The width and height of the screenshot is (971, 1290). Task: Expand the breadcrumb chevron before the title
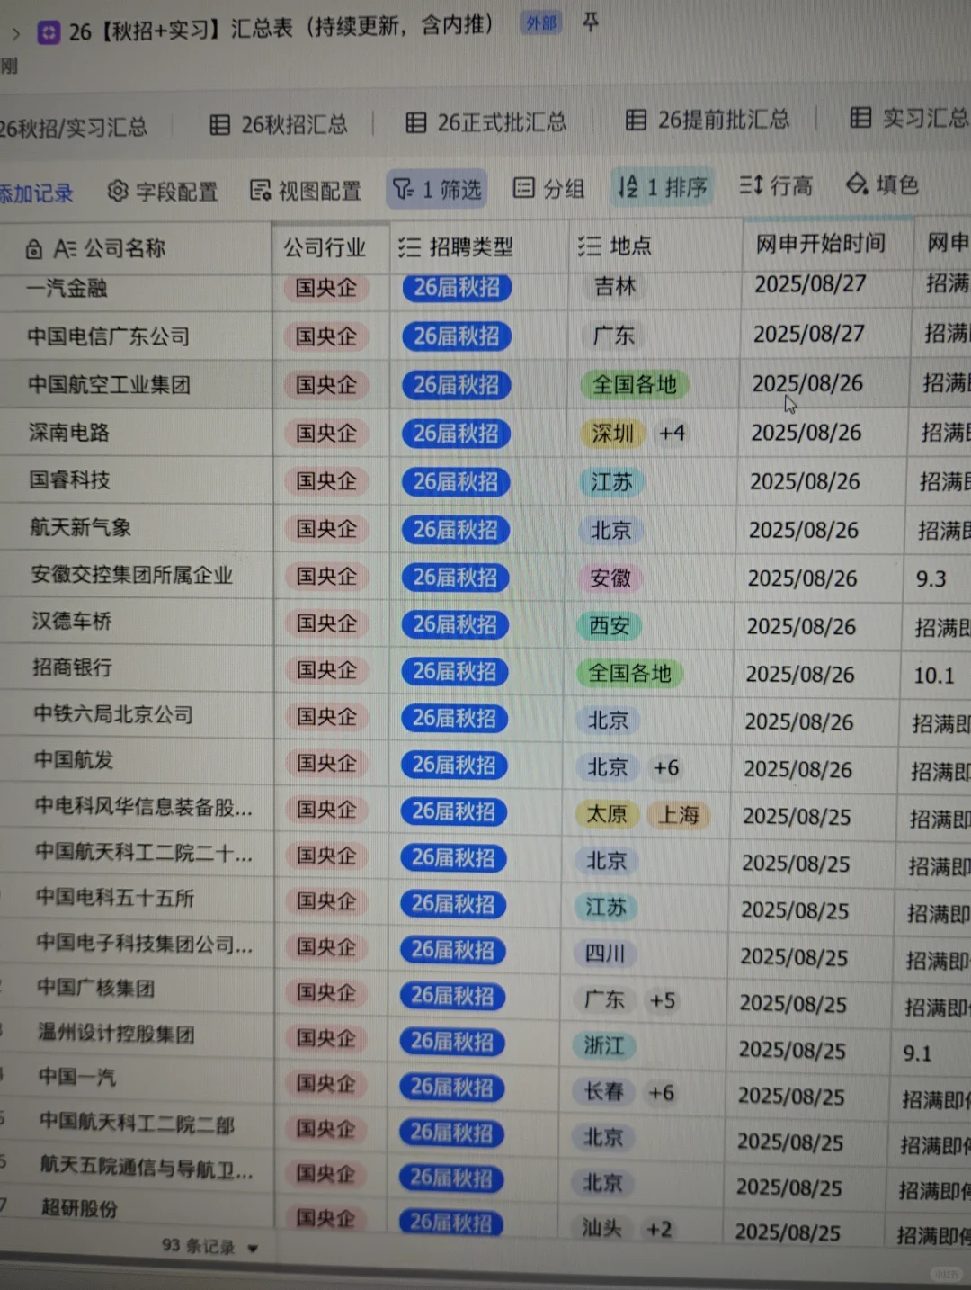(15, 34)
